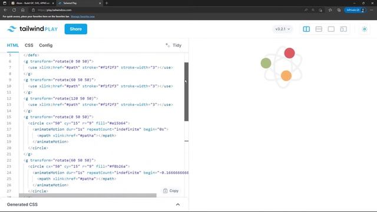
Task: Copy the code with Copy button
Action: tap(171, 191)
